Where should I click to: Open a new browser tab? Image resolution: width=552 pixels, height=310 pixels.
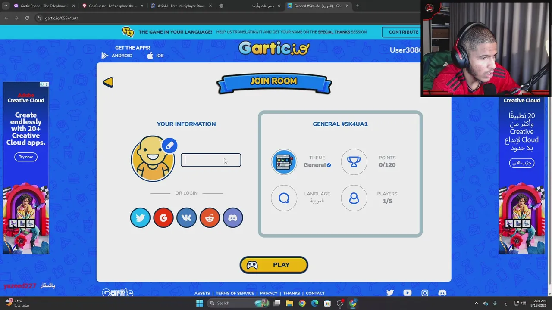(x=358, y=6)
